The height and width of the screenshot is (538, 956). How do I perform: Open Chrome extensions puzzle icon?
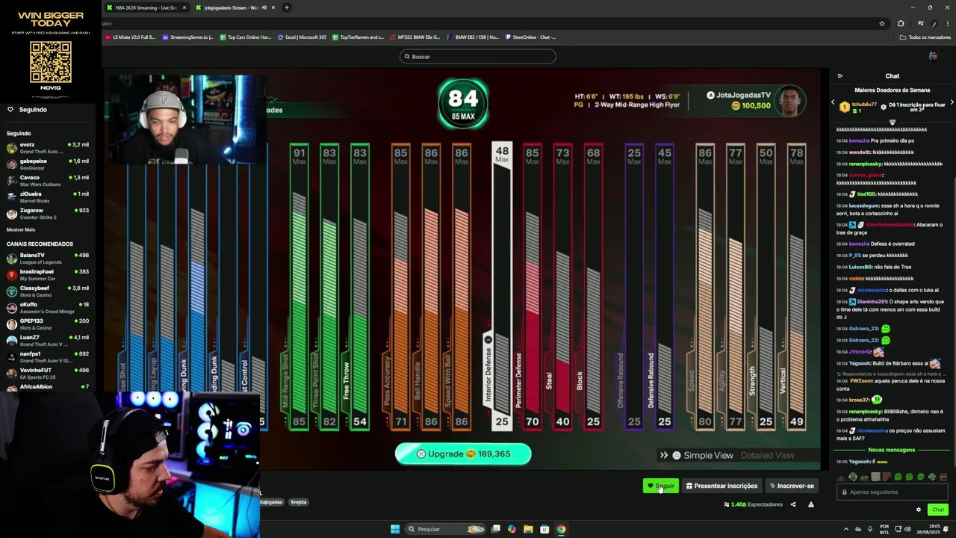point(901,23)
